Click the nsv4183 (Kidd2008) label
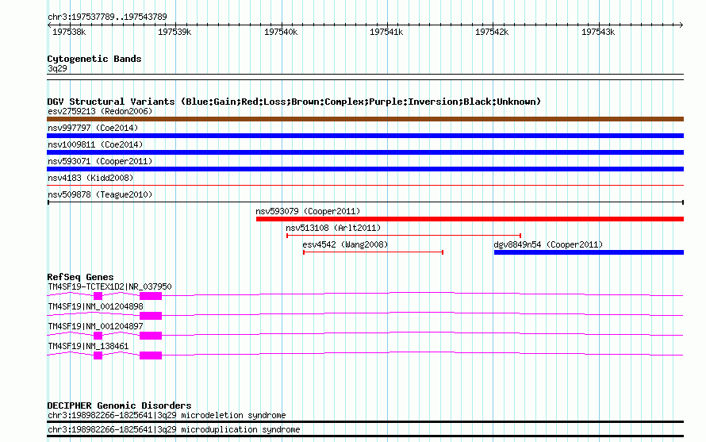The image size is (706, 442). [x=90, y=178]
